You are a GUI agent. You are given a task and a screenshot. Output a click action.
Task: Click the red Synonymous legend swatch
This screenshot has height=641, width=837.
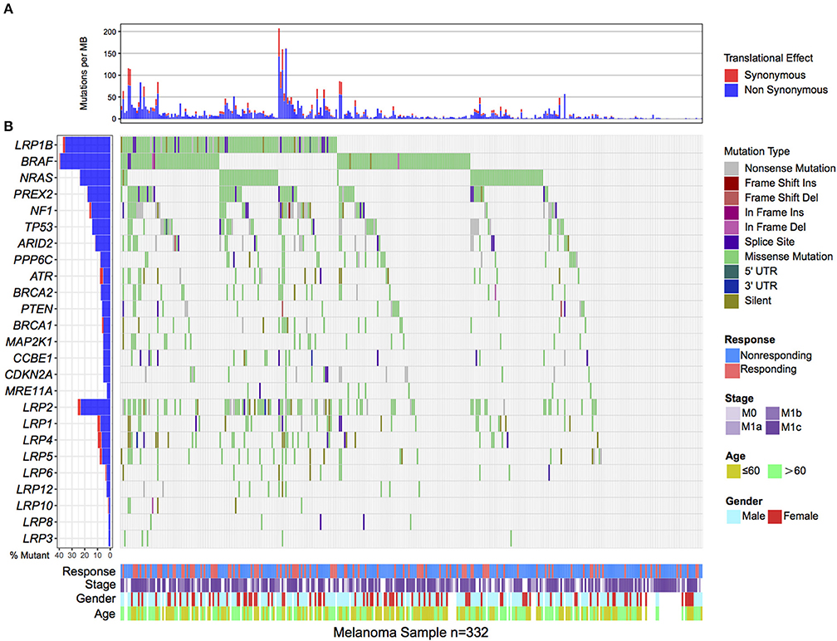click(732, 76)
